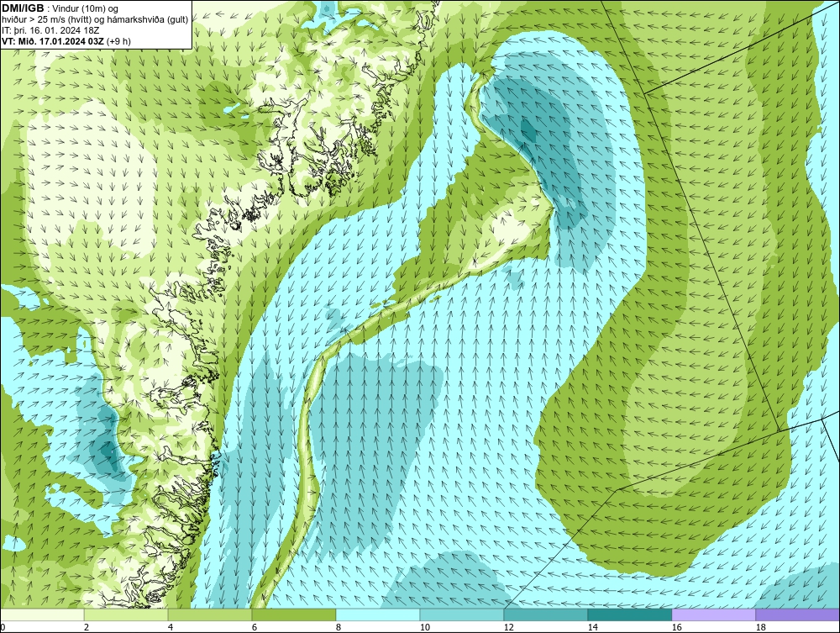This screenshot has width=840, height=633.
Task: Click the legend tick label '10'
Action: coord(425,627)
